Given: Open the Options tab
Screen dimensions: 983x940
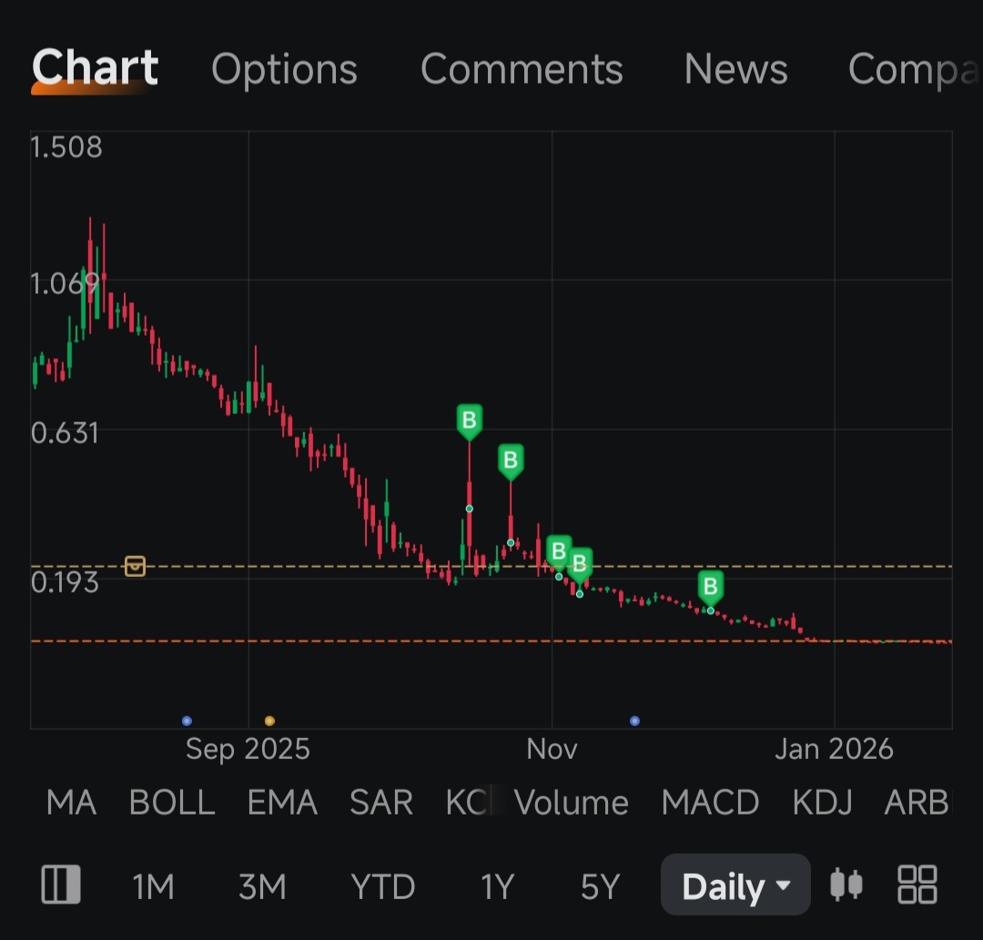Looking at the screenshot, I should pos(284,69).
